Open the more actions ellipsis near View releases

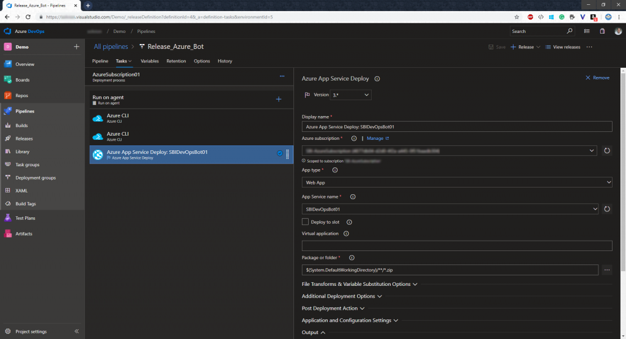click(x=589, y=47)
